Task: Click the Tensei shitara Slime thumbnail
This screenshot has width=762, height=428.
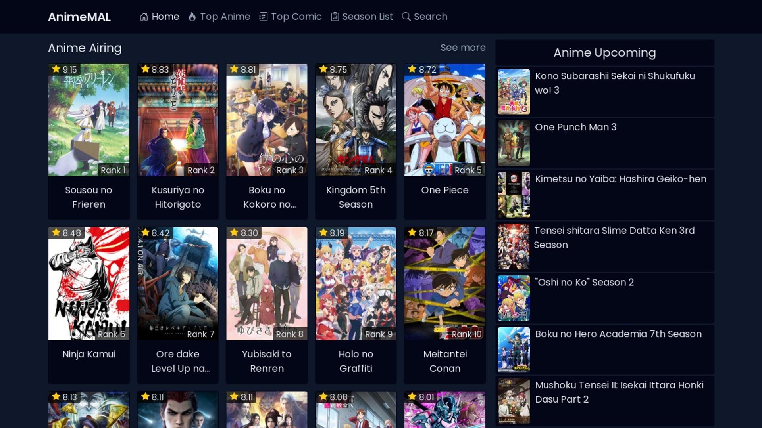Action: pyautogui.click(x=514, y=247)
